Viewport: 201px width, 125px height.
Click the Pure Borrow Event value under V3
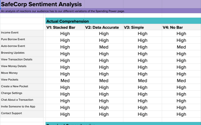pyautogui.click(x=142, y=40)
